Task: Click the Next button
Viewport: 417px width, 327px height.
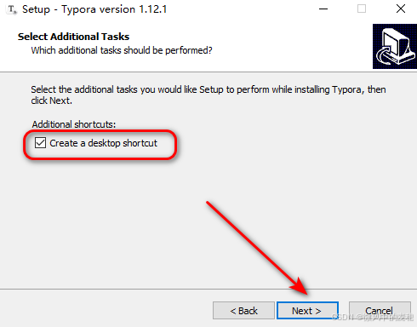Action: (307, 311)
